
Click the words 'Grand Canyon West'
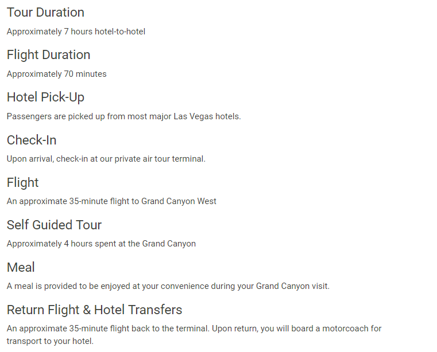pyautogui.click(x=179, y=201)
